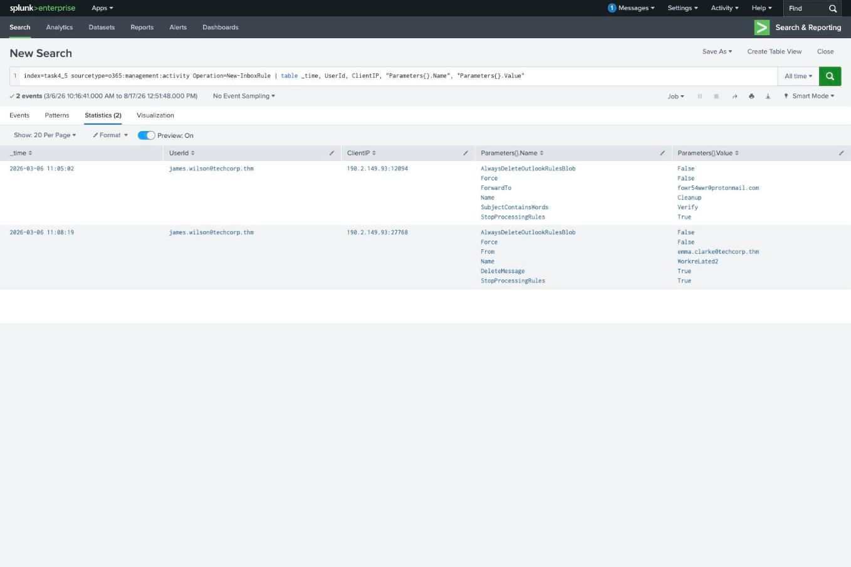This screenshot has width=851, height=567.
Task: Click the Verify value
Action: pyautogui.click(x=687, y=207)
